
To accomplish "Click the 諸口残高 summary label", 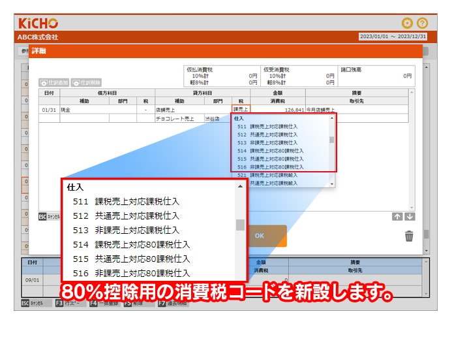I will click(351, 69).
